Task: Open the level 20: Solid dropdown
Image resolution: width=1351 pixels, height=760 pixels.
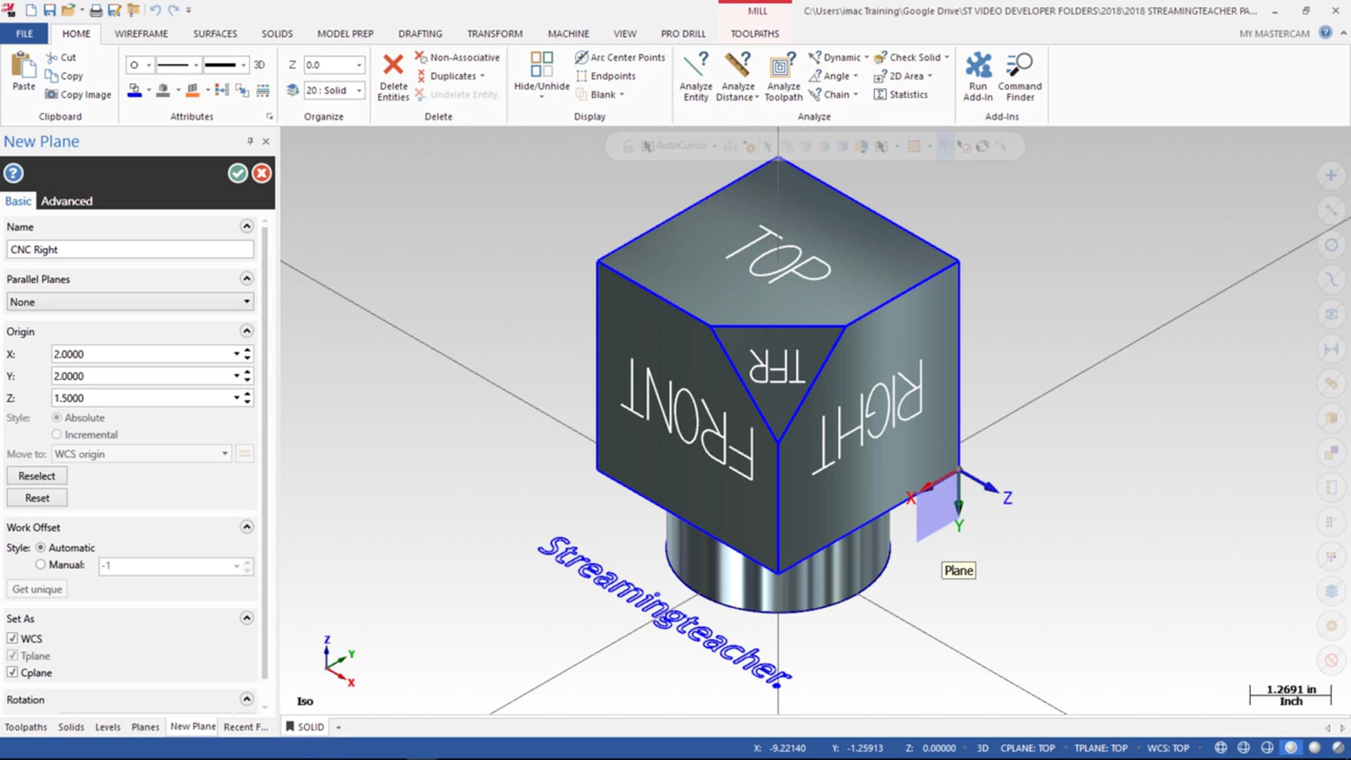Action: pyautogui.click(x=359, y=90)
